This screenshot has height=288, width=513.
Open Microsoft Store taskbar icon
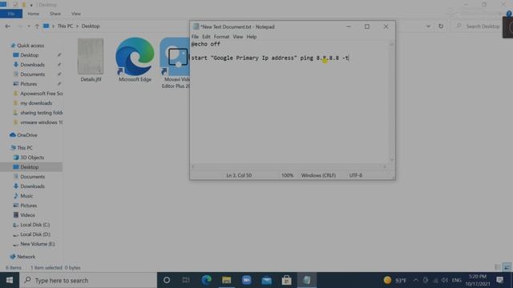tap(287, 280)
